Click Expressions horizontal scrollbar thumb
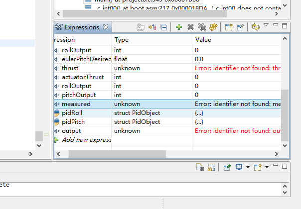Image resolution: width=301 pixels, height=209 pixels. click(x=117, y=154)
